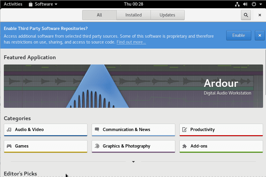Click the puzzle piece Add-ons icon
The width and height of the screenshot is (266, 177).
click(185, 146)
